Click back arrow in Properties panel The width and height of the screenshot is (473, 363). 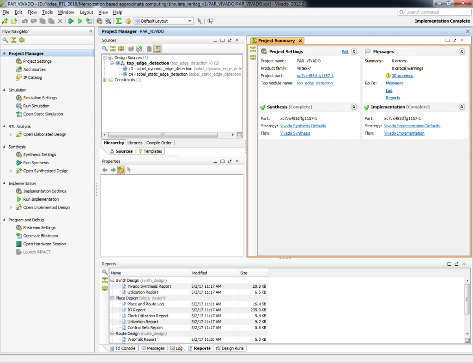pos(105,170)
